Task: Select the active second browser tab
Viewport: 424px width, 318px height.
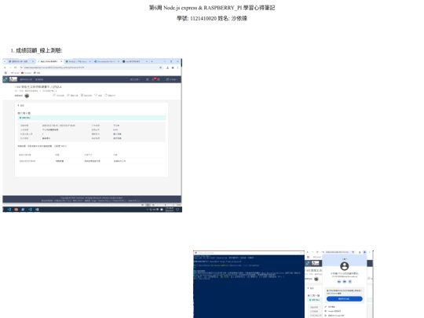Action: coord(49,62)
